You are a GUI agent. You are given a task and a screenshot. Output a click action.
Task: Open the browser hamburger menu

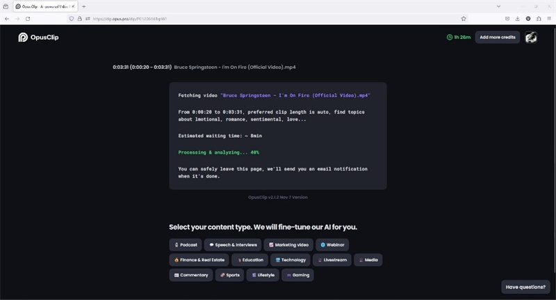[x=549, y=19]
